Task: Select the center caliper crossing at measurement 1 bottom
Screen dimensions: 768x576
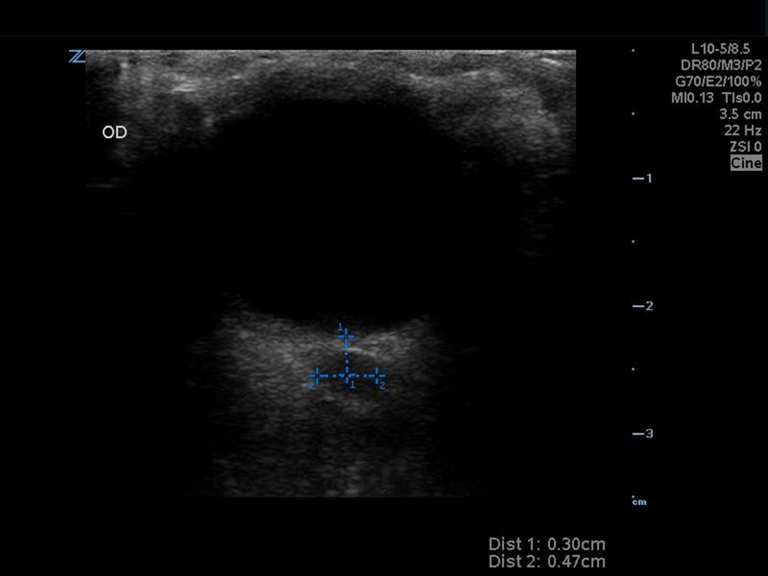Action: [x=347, y=376]
